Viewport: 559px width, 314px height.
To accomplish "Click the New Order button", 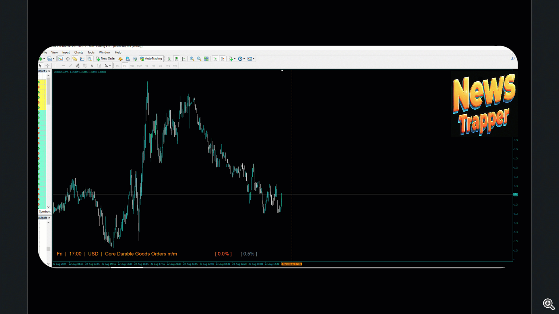I will click(106, 59).
